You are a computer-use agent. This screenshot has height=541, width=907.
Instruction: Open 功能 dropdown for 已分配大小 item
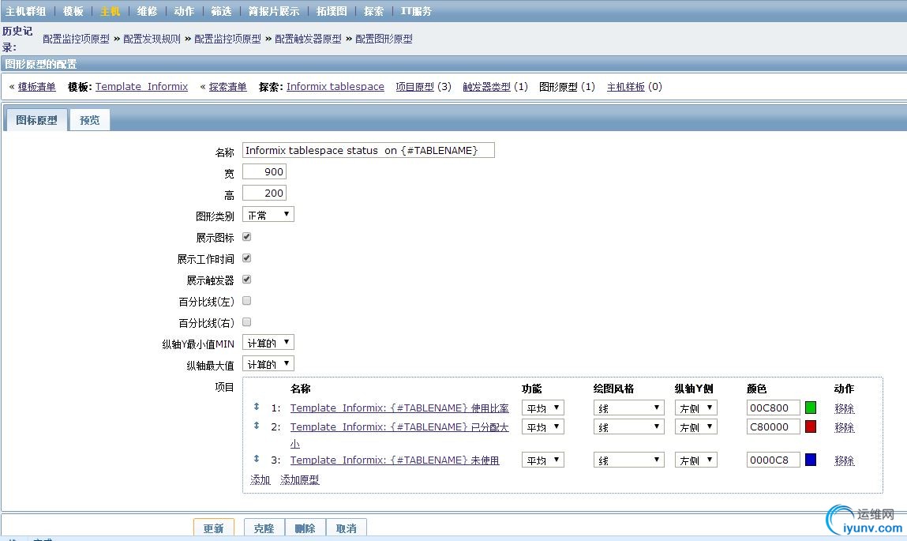(542, 427)
